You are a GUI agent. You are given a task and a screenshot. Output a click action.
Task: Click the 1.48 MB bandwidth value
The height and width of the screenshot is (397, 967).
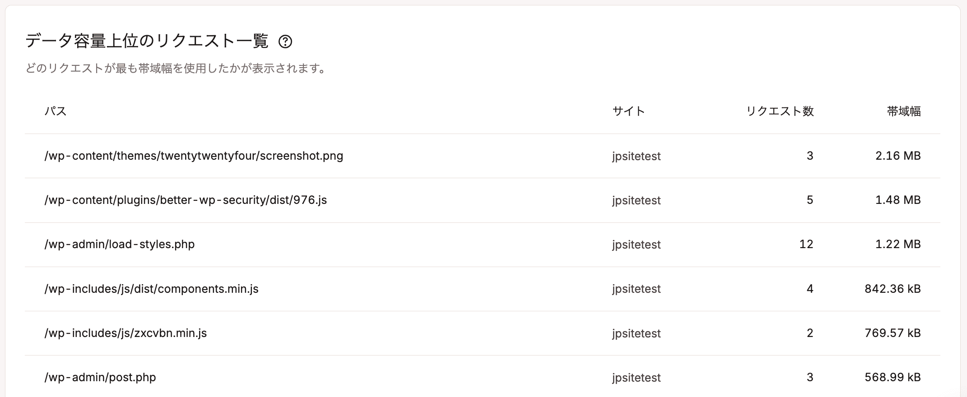click(x=898, y=200)
